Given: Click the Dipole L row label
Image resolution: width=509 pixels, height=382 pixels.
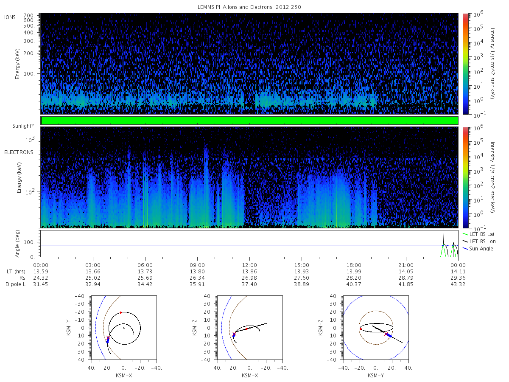Looking at the screenshot, I should pos(15,284).
